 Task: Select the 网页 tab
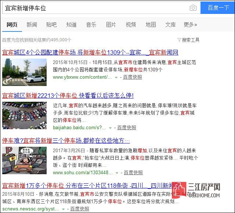click(12, 25)
